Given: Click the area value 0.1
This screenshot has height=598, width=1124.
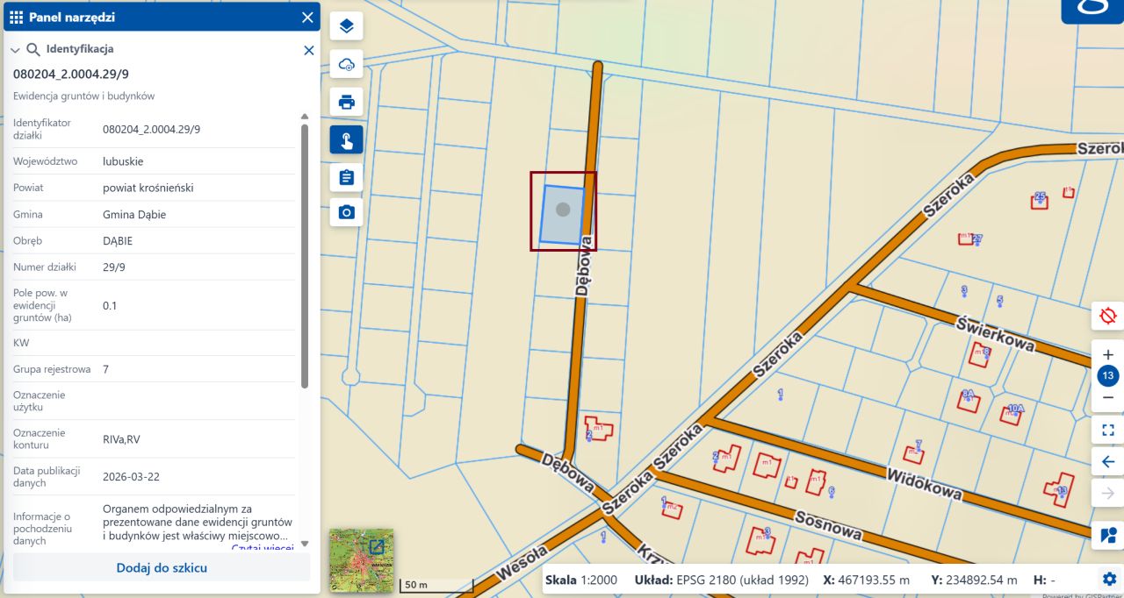Looking at the screenshot, I should click(110, 305).
